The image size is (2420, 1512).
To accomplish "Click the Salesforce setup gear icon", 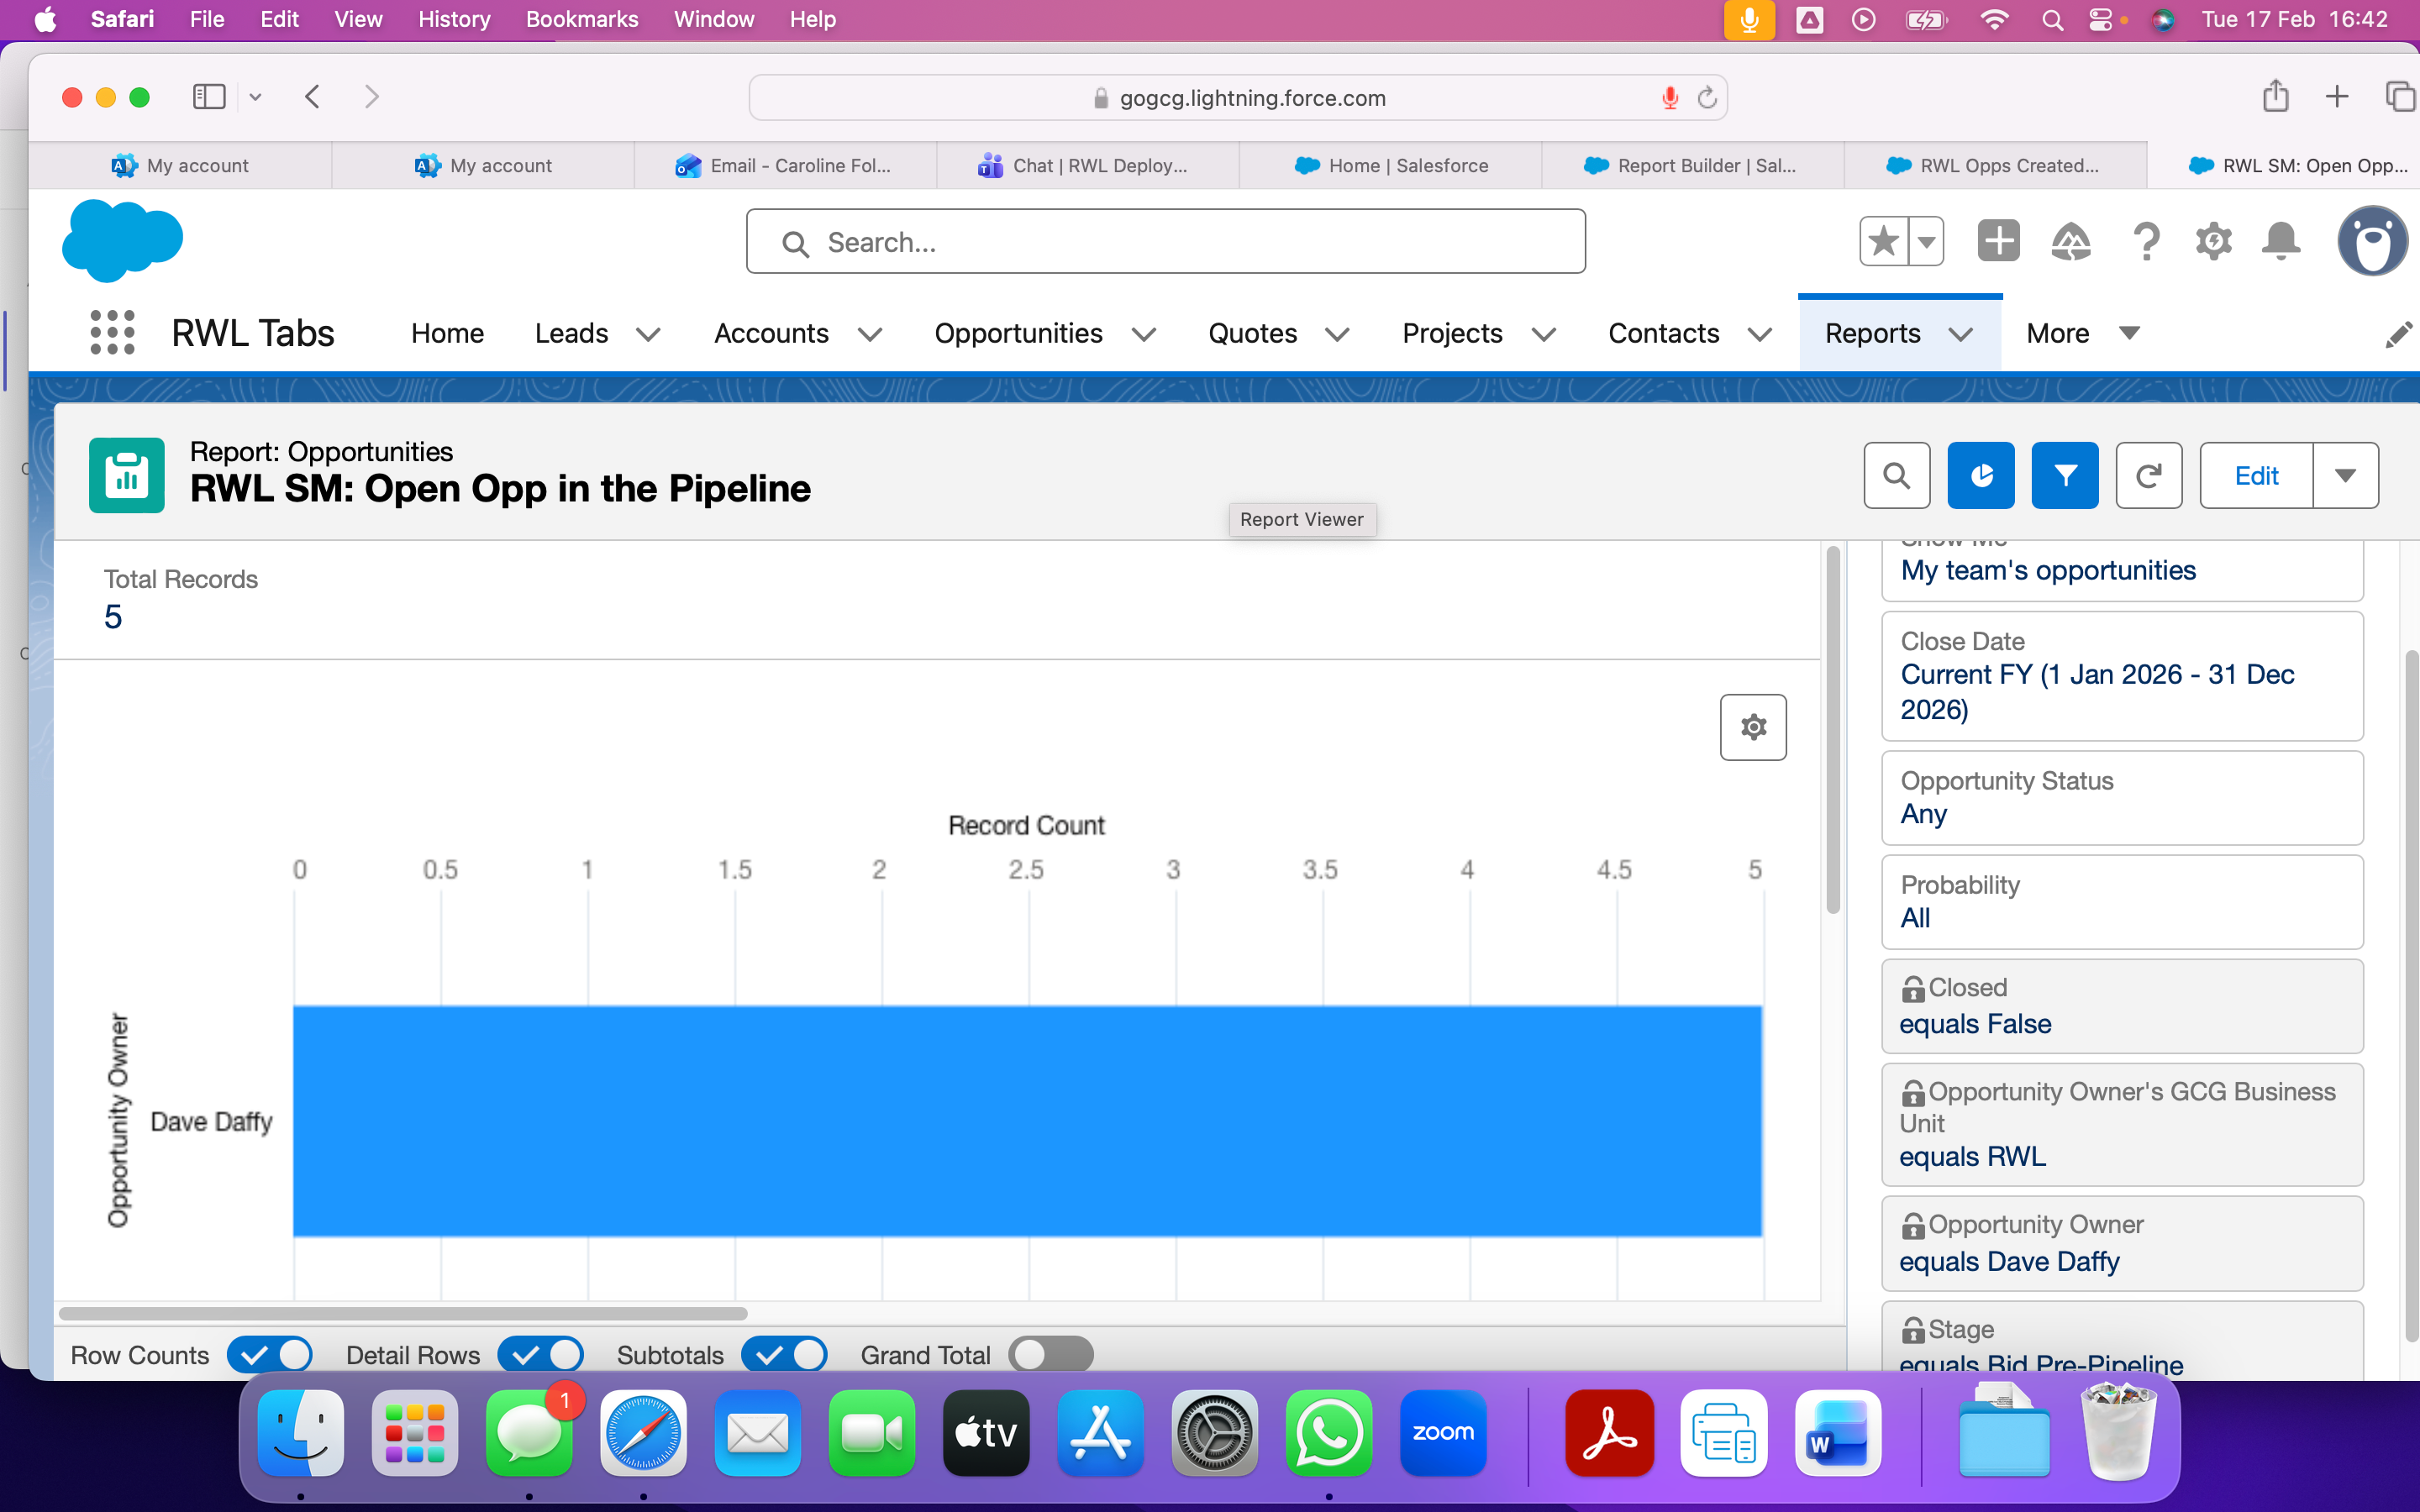I will [x=2213, y=242].
